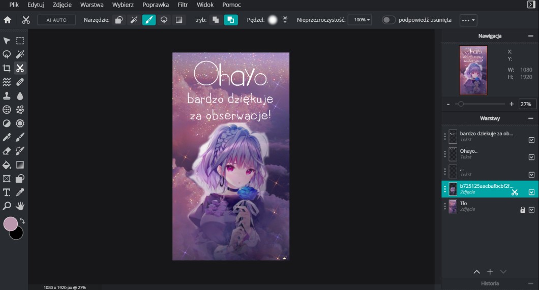Toggle visibility of the Ohayo.. text layer
The image size is (539, 290).
click(x=531, y=157)
